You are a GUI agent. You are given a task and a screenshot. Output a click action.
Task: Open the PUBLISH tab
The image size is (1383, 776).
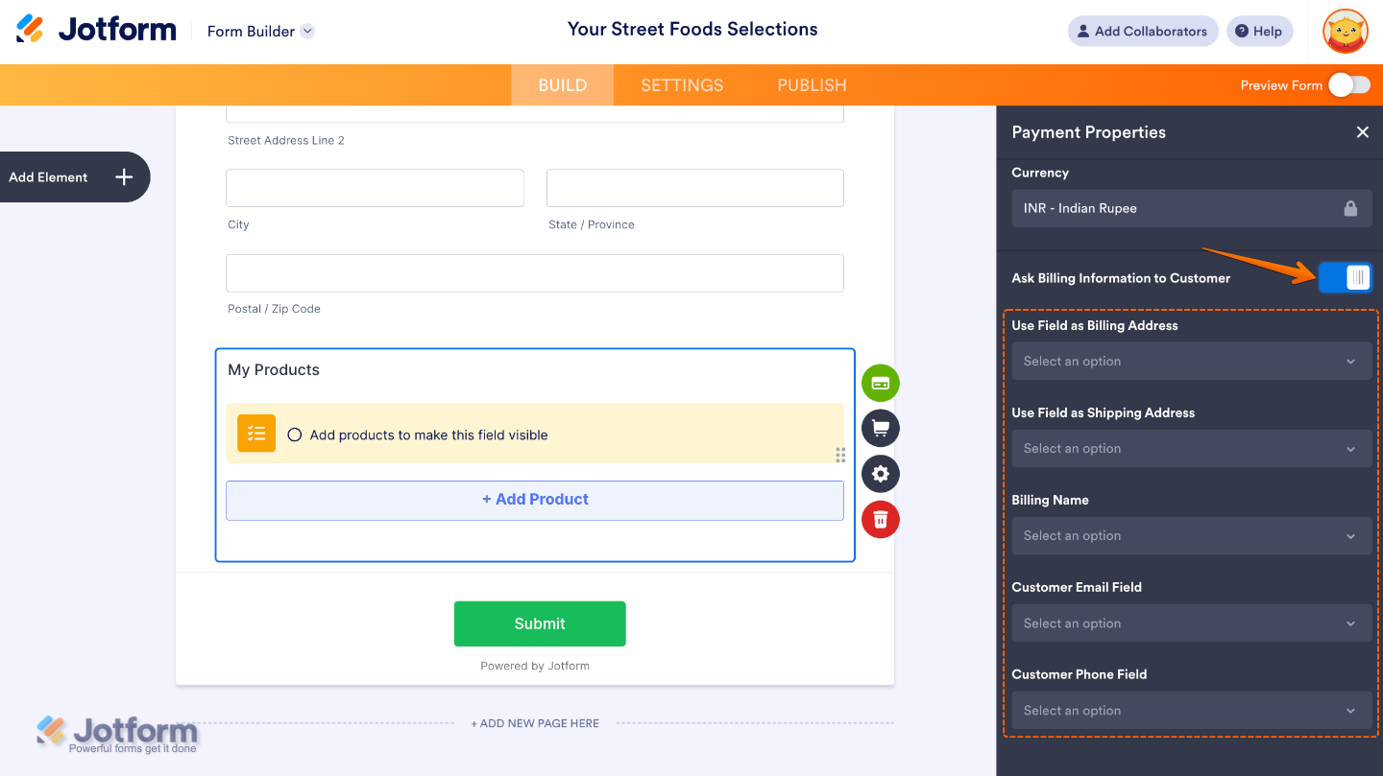click(x=811, y=84)
